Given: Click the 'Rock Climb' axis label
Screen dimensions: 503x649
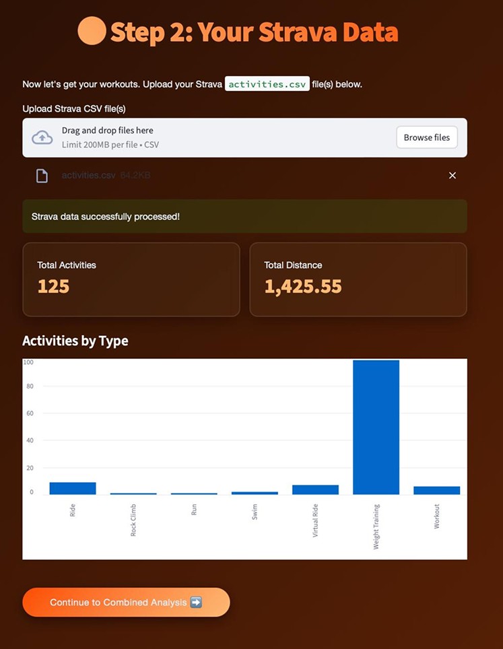Looking at the screenshot, I should [x=133, y=520].
